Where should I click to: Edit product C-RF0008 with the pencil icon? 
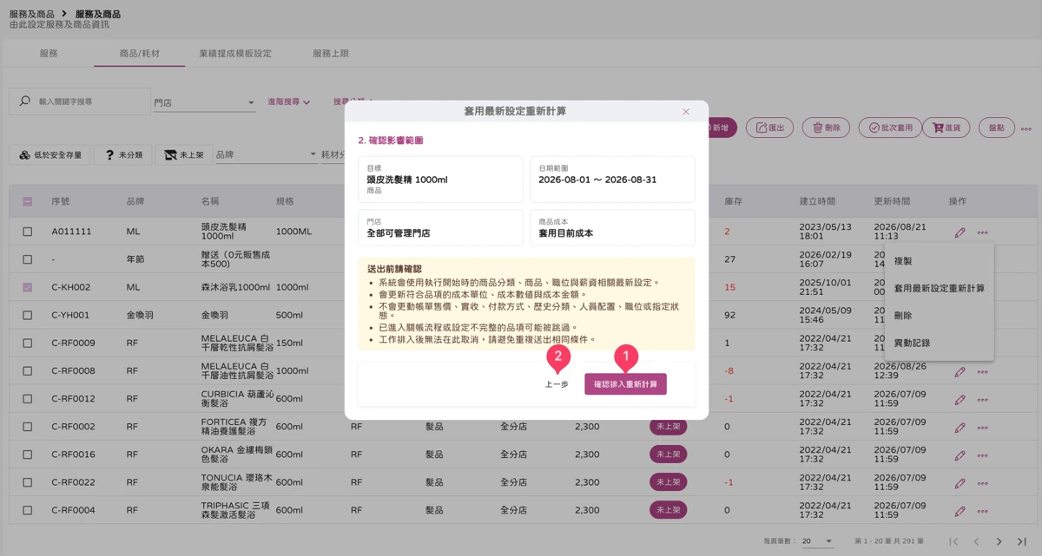click(x=960, y=371)
